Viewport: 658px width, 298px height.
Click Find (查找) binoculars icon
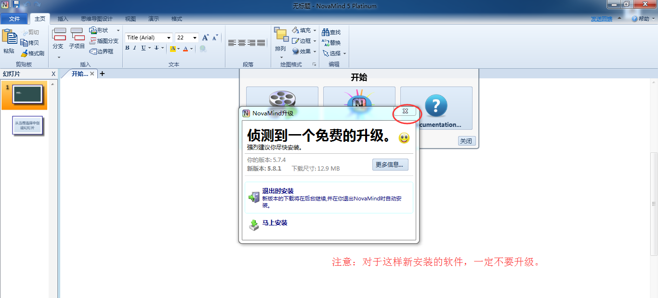[325, 32]
